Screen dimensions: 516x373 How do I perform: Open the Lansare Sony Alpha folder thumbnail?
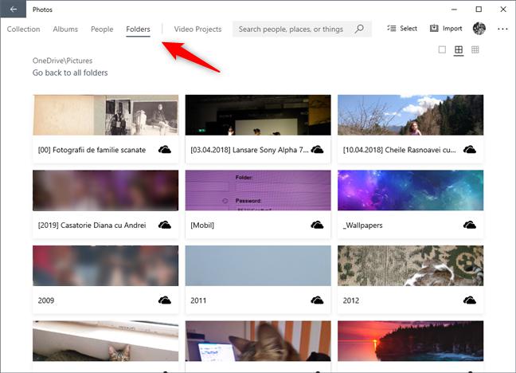coord(258,115)
